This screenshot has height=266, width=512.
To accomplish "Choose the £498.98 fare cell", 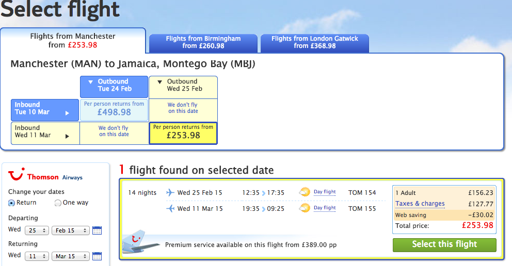I will click(x=114, y=109).
